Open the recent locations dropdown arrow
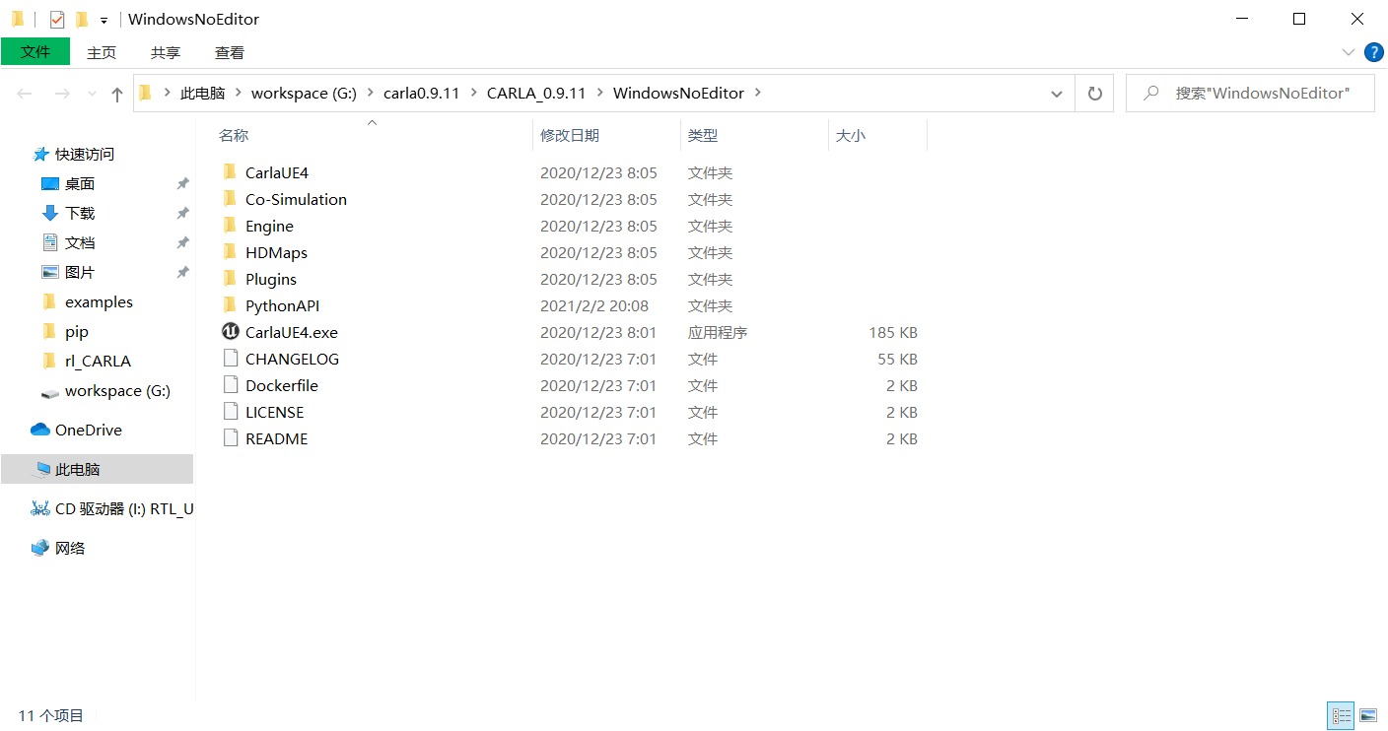The height and width of the screenshot is (731, 1388). pos(93,94)
